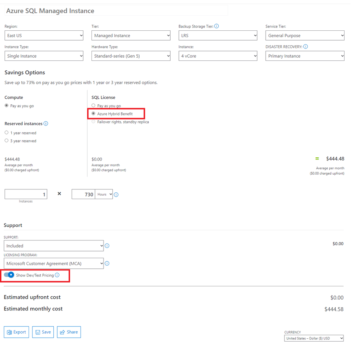The height and width of the screenshot is (349, 353).
Task: Click the Estimated upfront cost $0.00 value
Action: click(337, 298)
